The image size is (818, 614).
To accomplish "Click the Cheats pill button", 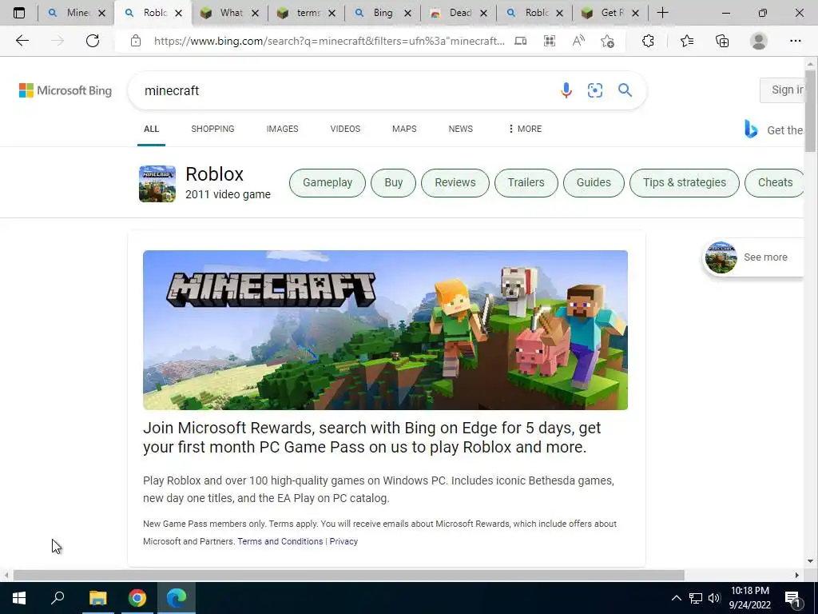I will (x=775, y=183).
